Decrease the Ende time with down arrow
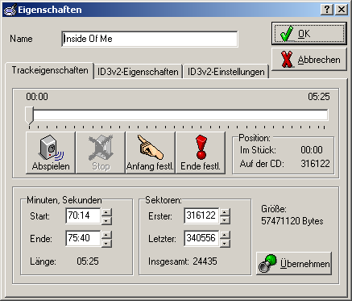The width and height of the screenshot is (352, 301). pyautogui.click(x=106, y=243)
